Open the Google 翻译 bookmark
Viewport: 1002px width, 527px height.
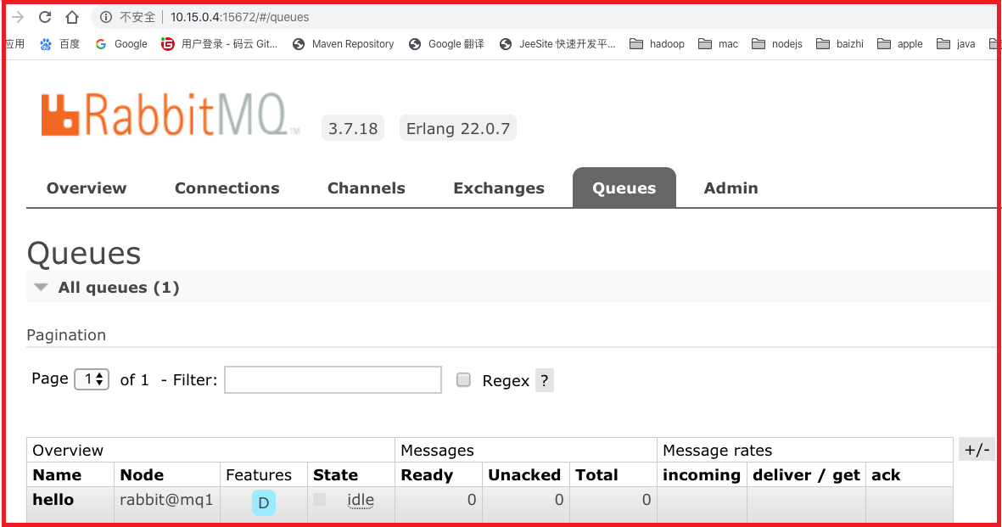pyautogui.click(x=446, y=44)
